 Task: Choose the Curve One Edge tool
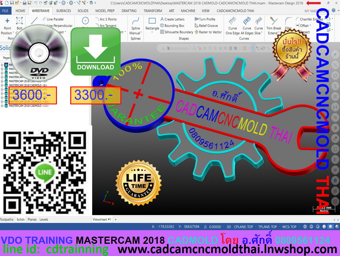click(x=232, y=21)
